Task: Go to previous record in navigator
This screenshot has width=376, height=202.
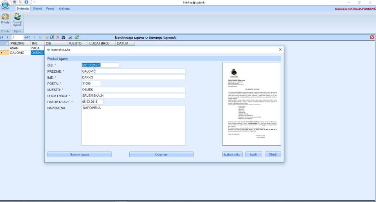Action: 7,37
